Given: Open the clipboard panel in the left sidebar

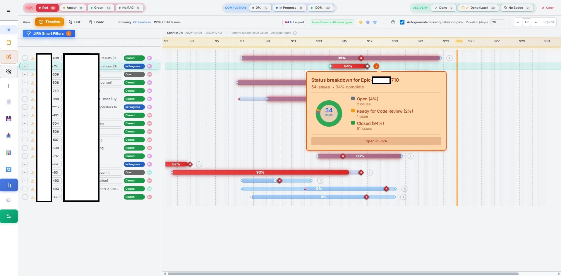Looking at the screenshot, I should point(9,42).
